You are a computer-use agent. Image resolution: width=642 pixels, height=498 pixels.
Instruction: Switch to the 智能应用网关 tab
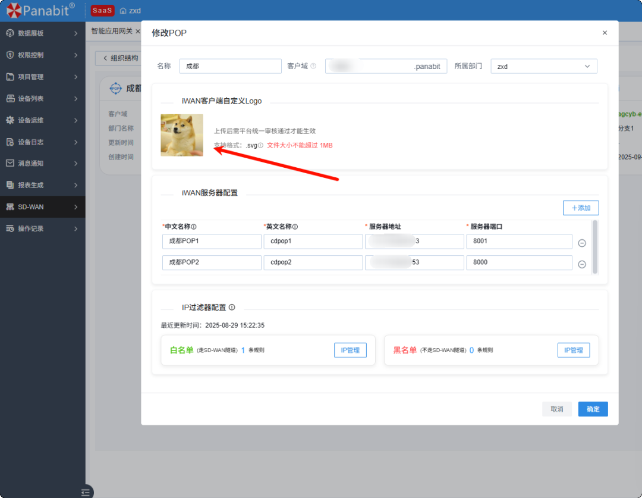(113, 30)
